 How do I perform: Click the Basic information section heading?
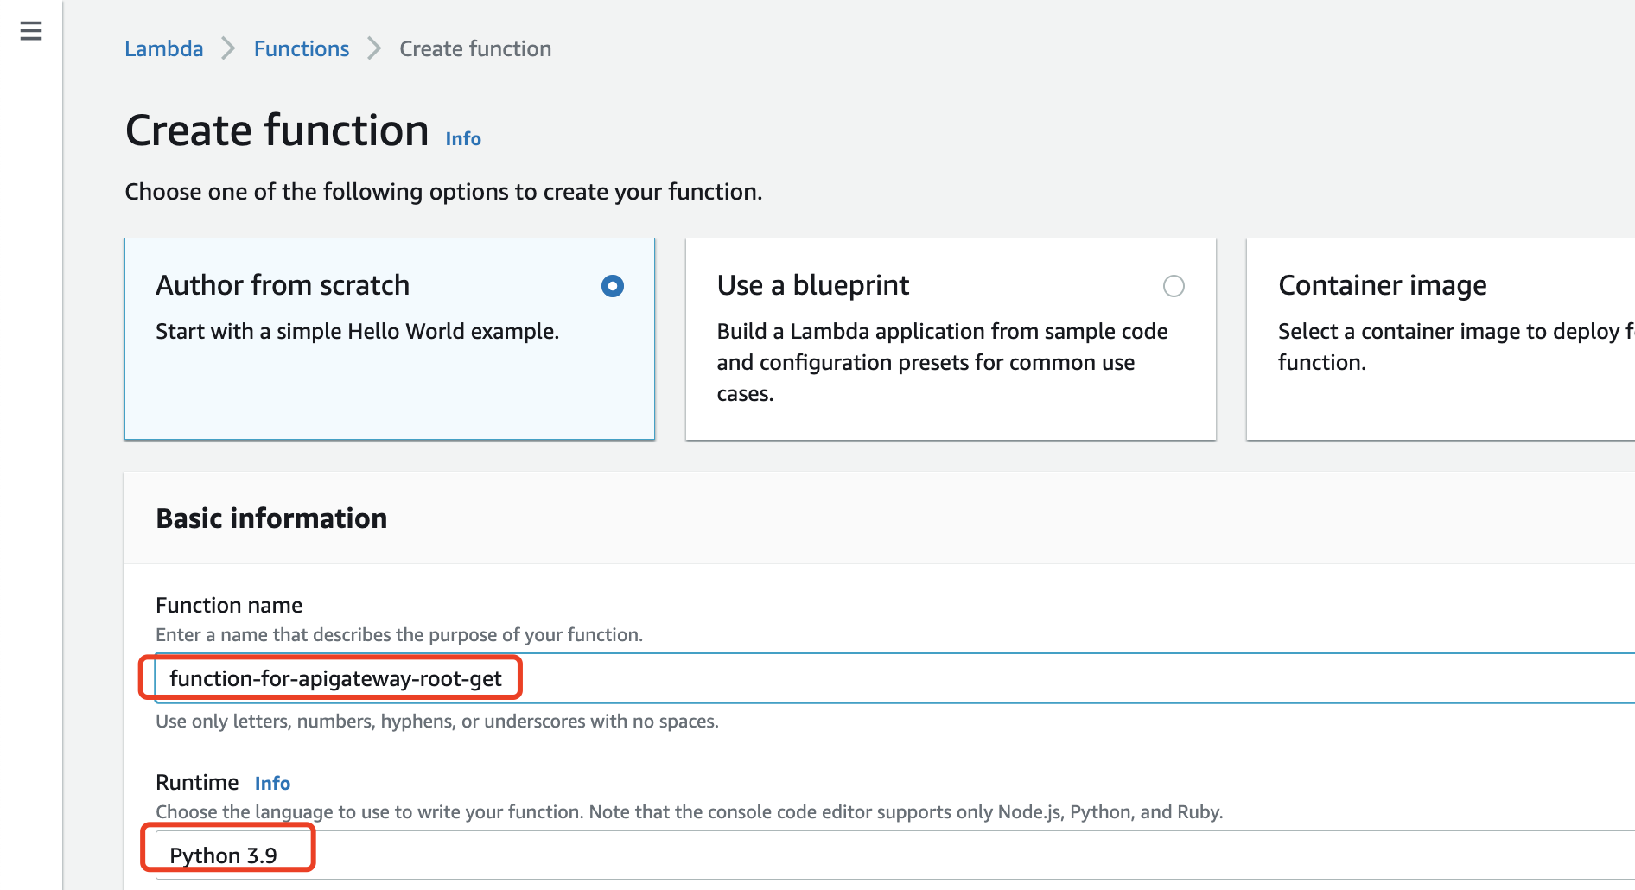[271, 518]
